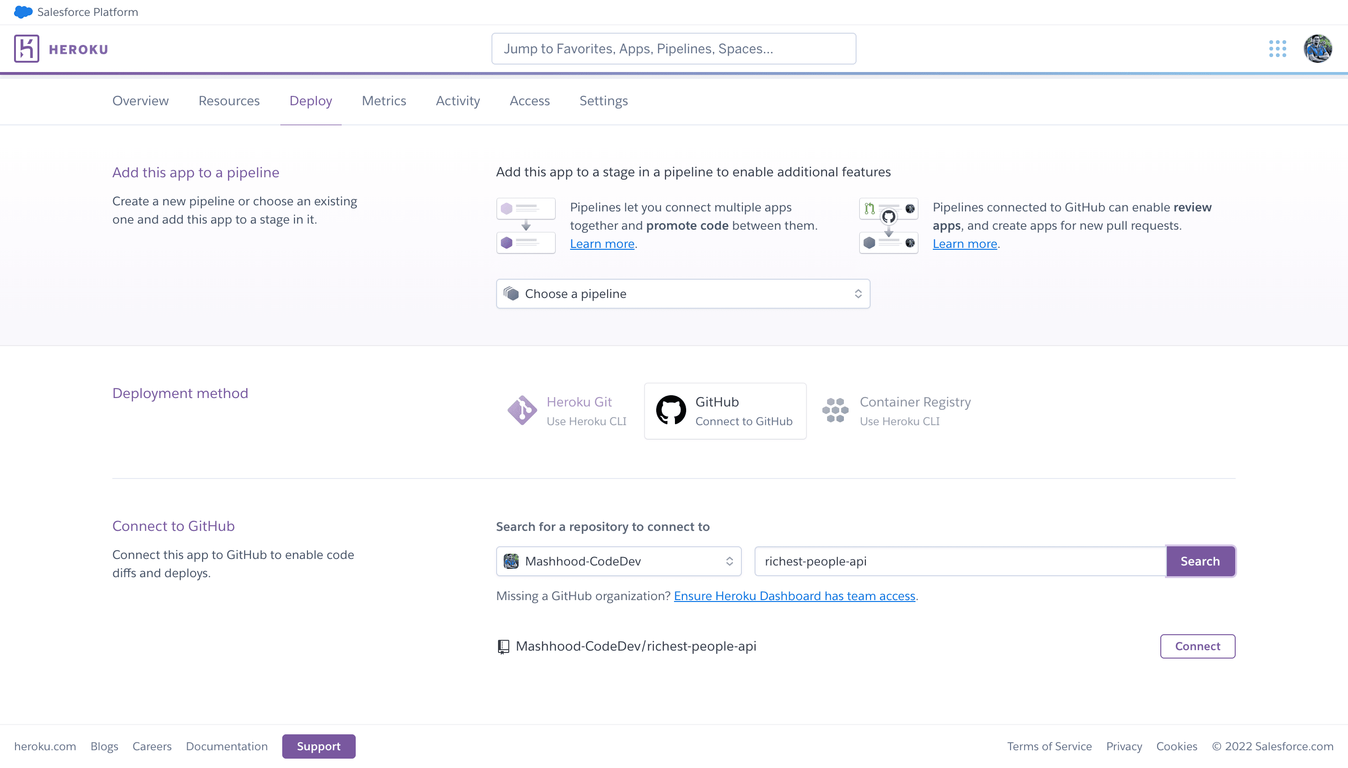
Task: Open the apps grid launcher icon
Action: pyautogui.click(x=1277, y=49)
